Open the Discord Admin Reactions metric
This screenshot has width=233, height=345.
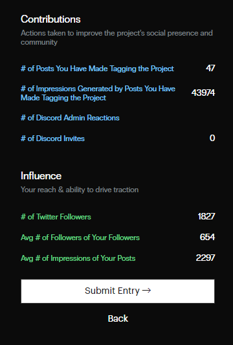coord(70,118)
